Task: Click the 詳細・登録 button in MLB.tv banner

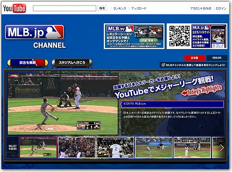Action: [x=149, y=40]
